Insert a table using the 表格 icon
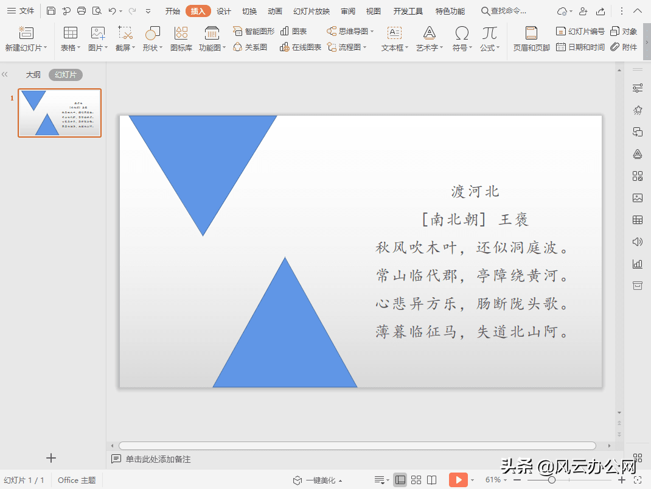Screen dimensions: 651x489 (x=70, y=37)
